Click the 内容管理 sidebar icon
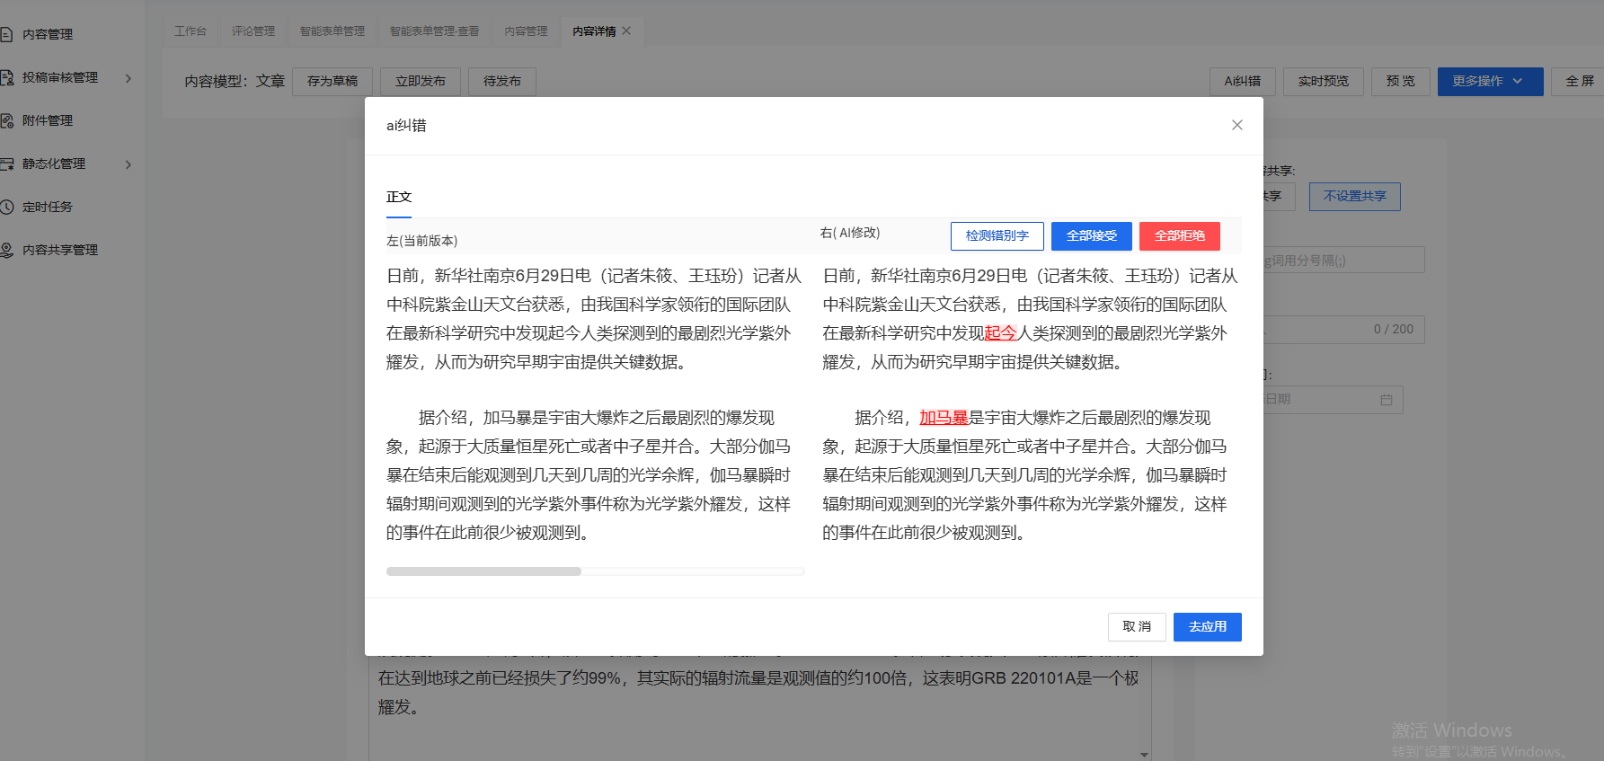Image resolution: width=1604 pixels, height=761 pixels. pos(6,34)
